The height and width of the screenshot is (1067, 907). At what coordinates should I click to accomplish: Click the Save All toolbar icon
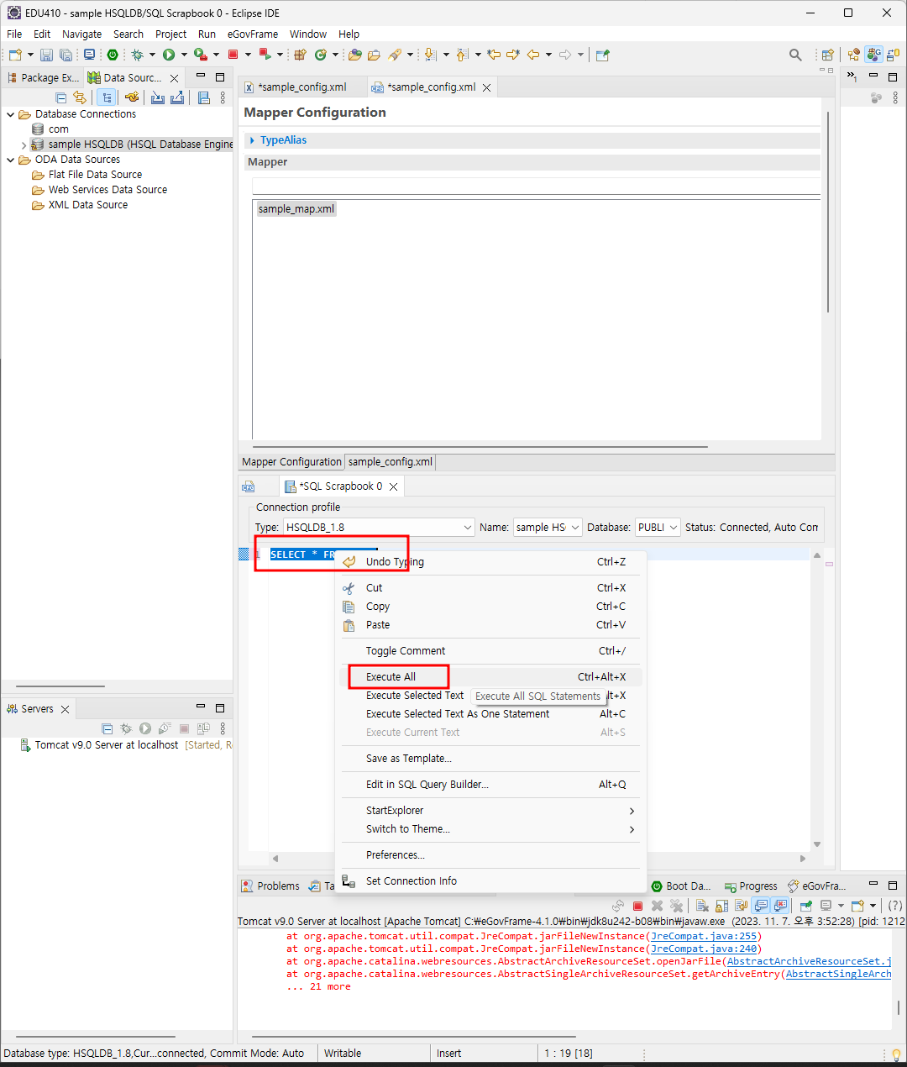click(x=66, y=55)
